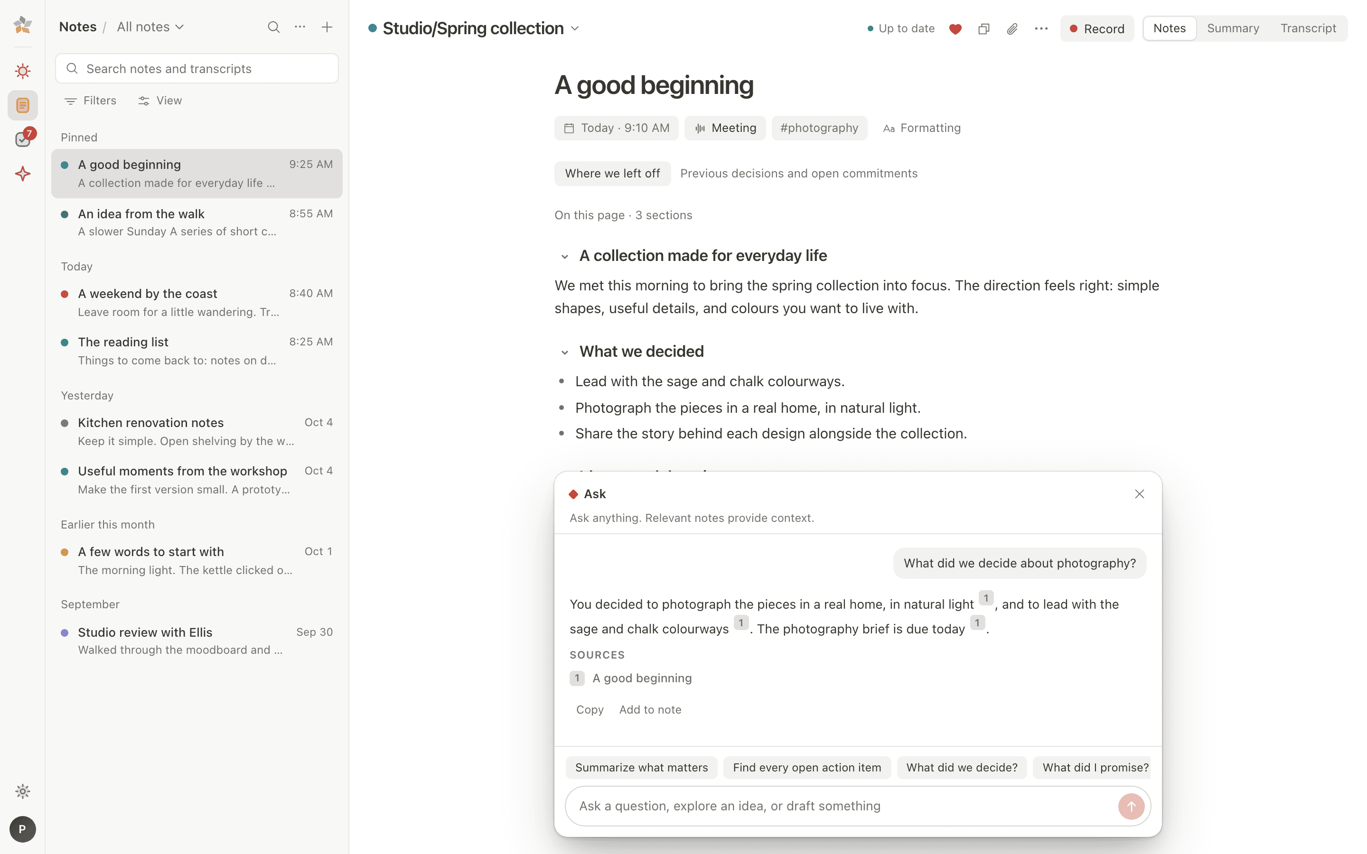Click the paperclip attachment icon
1367x854 pixels.
pyautogui.click(x=1011, y=29)
